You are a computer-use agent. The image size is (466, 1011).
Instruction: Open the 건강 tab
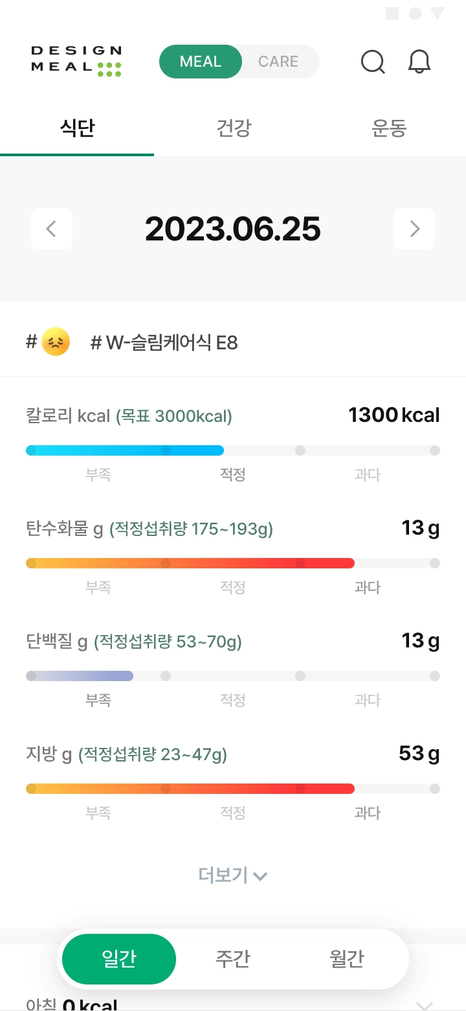click(233, 128)
